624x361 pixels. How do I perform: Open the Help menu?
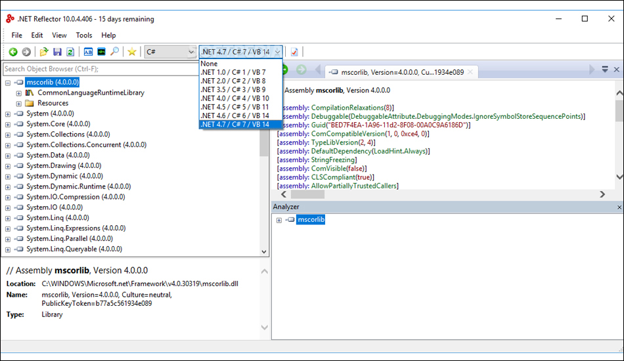(x=108, y=35)
